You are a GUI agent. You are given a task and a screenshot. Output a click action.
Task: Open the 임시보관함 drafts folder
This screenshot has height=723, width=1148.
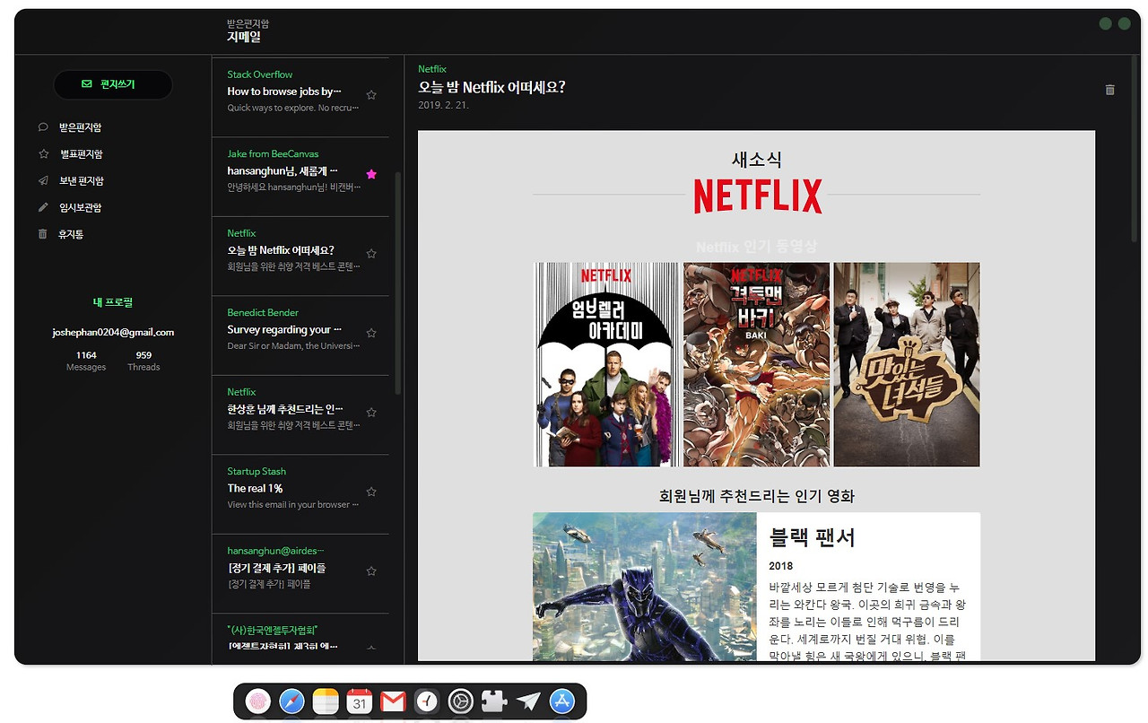[x=81, y=207]
